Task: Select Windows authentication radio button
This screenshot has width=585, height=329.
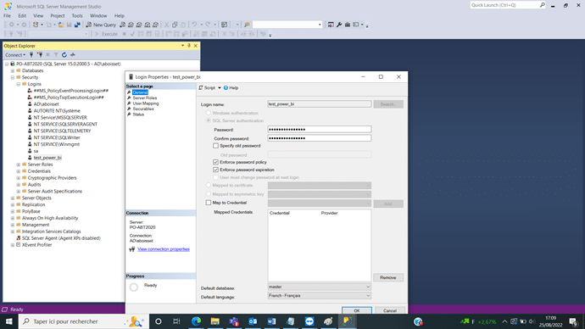Action: [x=209, y=113]
